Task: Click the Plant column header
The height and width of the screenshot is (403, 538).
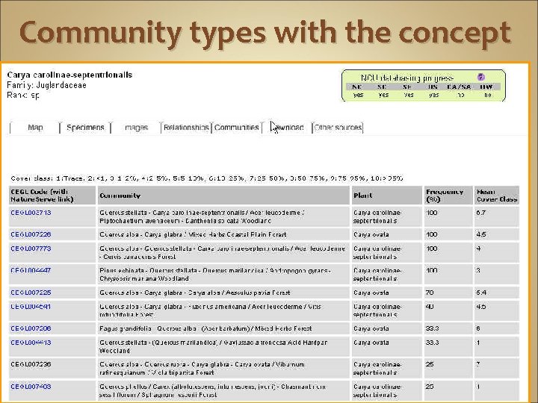Action: point(387,196)
